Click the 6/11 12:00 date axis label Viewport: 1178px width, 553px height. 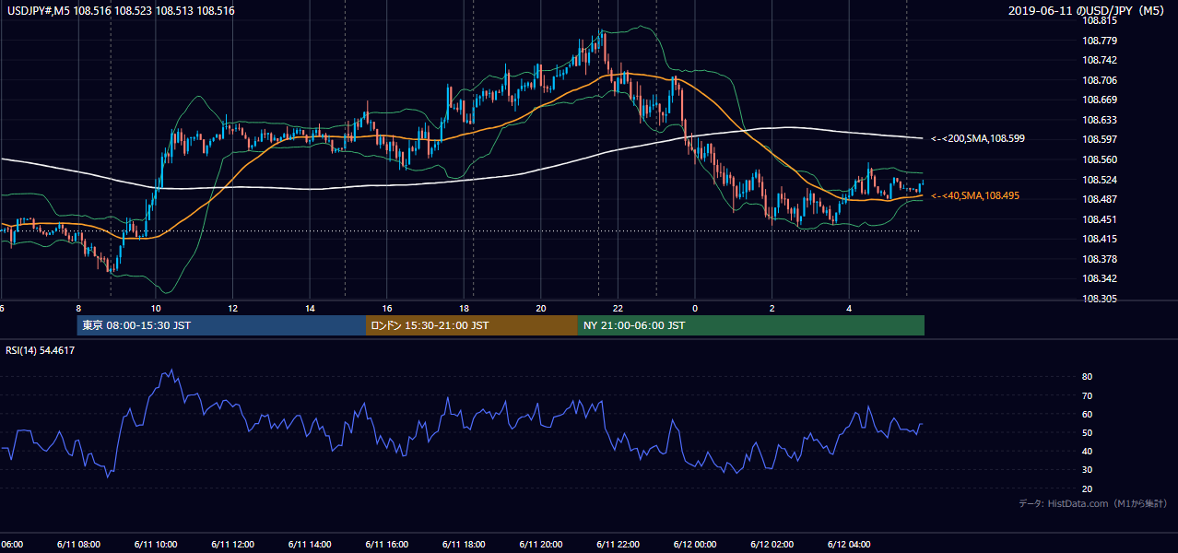231,544
